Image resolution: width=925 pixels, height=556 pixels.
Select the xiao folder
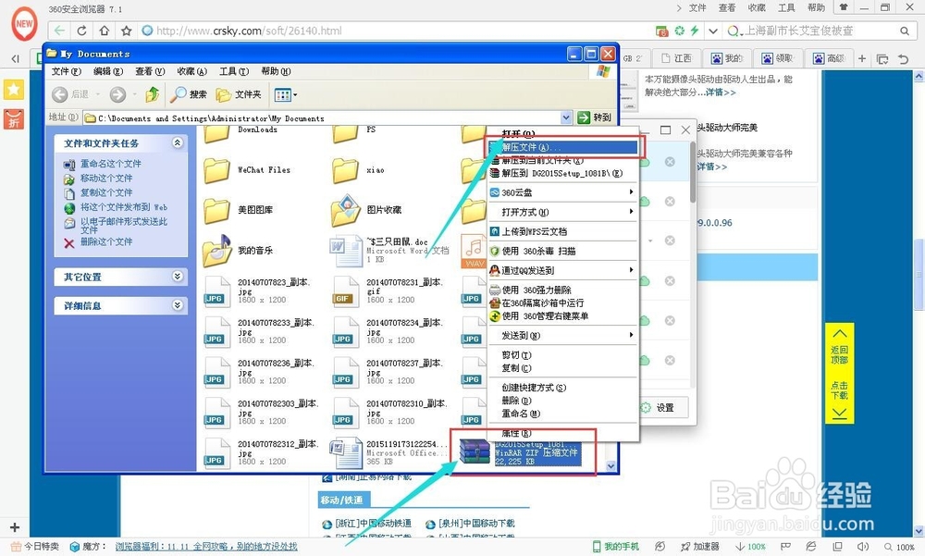tap(358, 170)
